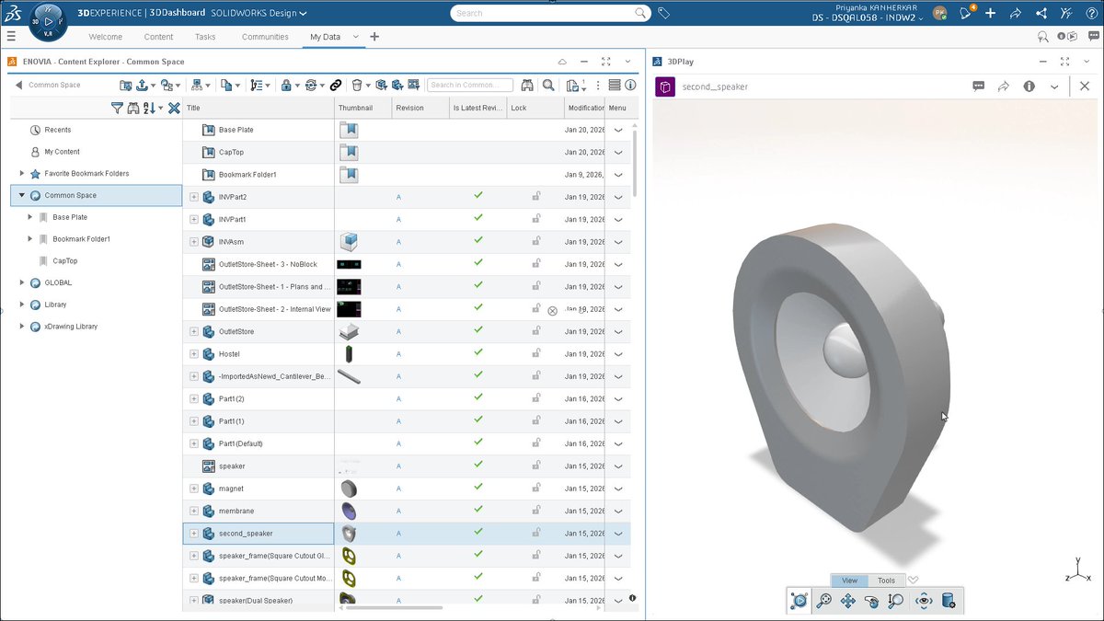Open the menu chevron on the magnet row
Screen dimensions: 1104x621
618,488
